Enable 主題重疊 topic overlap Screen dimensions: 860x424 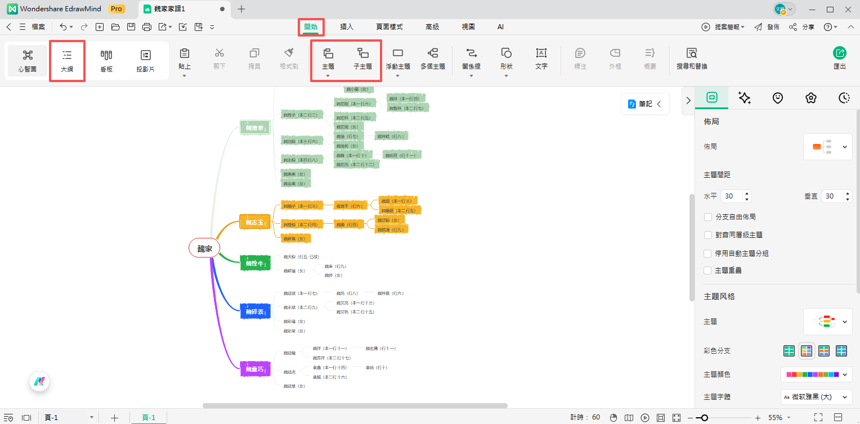[x=707, y=270]
